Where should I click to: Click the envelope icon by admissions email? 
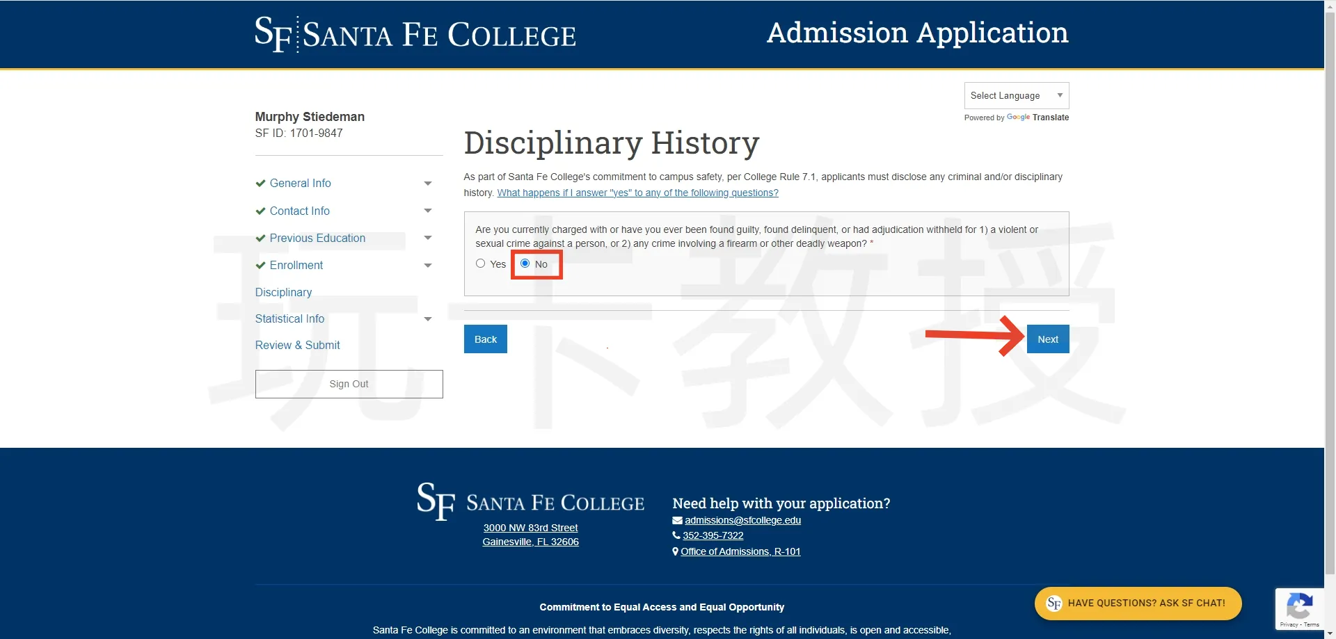click(677, 521)
